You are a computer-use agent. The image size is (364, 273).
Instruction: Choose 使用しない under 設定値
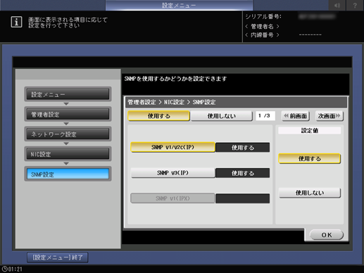coord(309,193)
